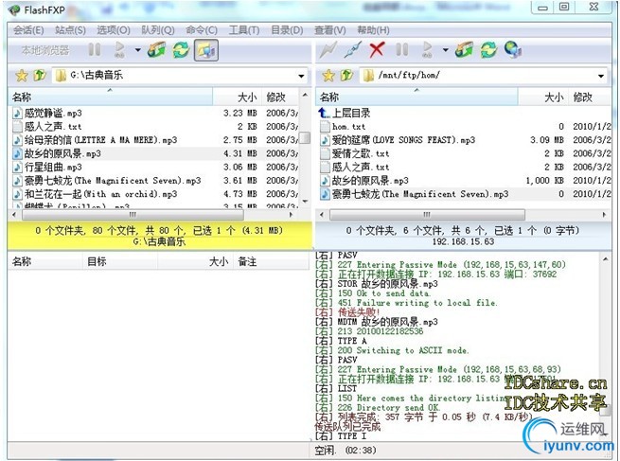Click the queue pane 备注 column header
Image resolution: width=620 pixels, height=461 pixels.
click(271, 261)
